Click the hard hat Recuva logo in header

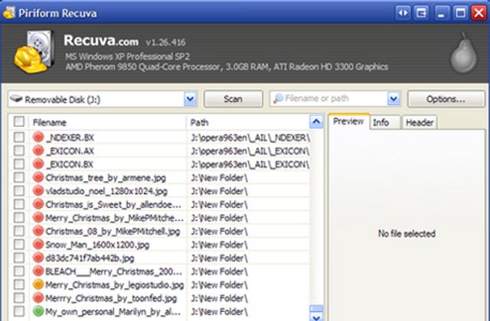[x=34, y=52]
